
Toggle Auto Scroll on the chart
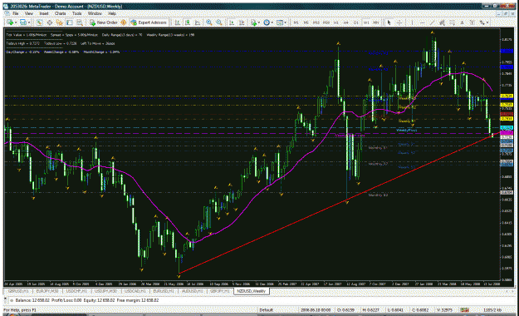(232, 22)
